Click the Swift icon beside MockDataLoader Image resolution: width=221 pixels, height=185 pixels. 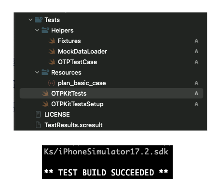coord(52,51)
